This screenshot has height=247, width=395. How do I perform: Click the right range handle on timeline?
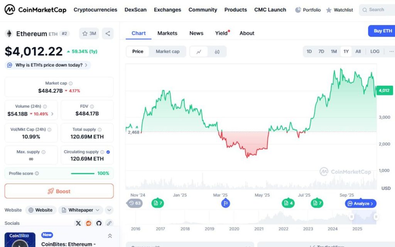[376, 217]
